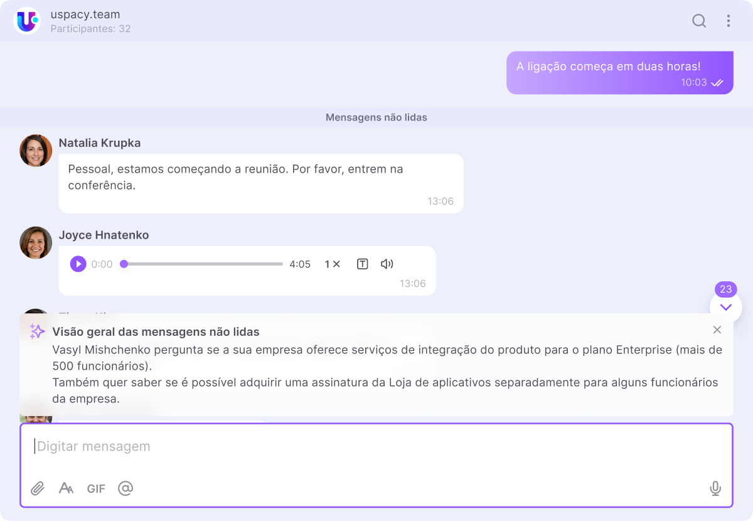The height and width of the screenshot is (521, 753).
Task: Close the unread messages overview panel
Action: 717,330
